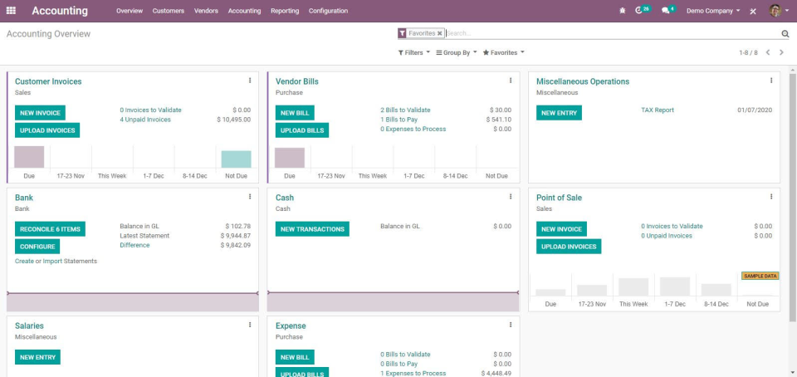Remove the Favorites search filter tag

[439, 33]
